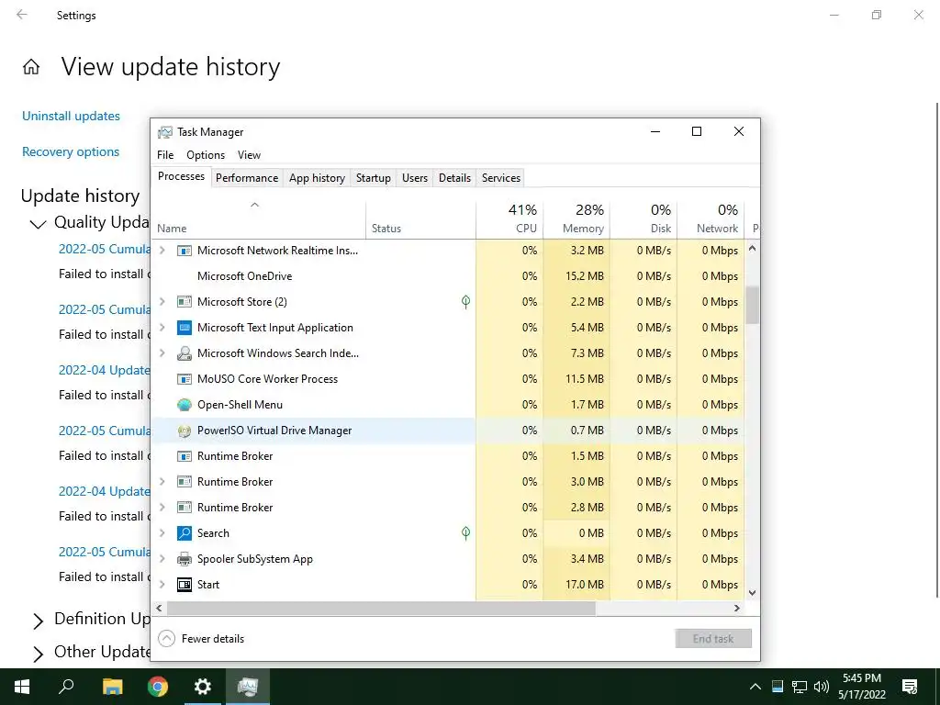Open the Windows Start button on taskbar

[22, 687]
